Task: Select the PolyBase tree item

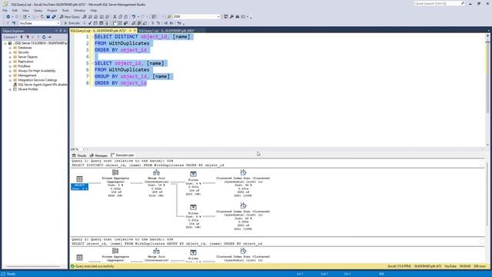Action: pos(24,66)
